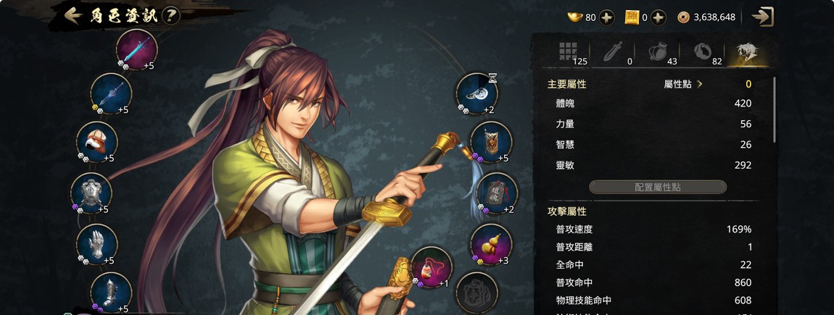834x315 pixels.
Task: Select the 追魂 talisman slot
Action: tap(497, 193)
